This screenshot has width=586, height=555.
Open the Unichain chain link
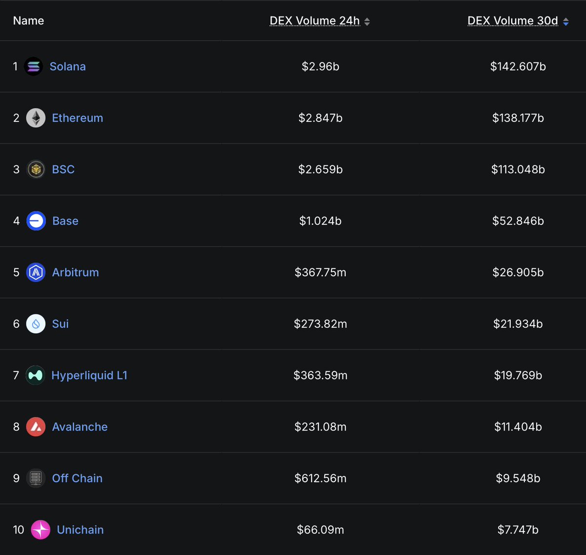click(x=80, y=530)
